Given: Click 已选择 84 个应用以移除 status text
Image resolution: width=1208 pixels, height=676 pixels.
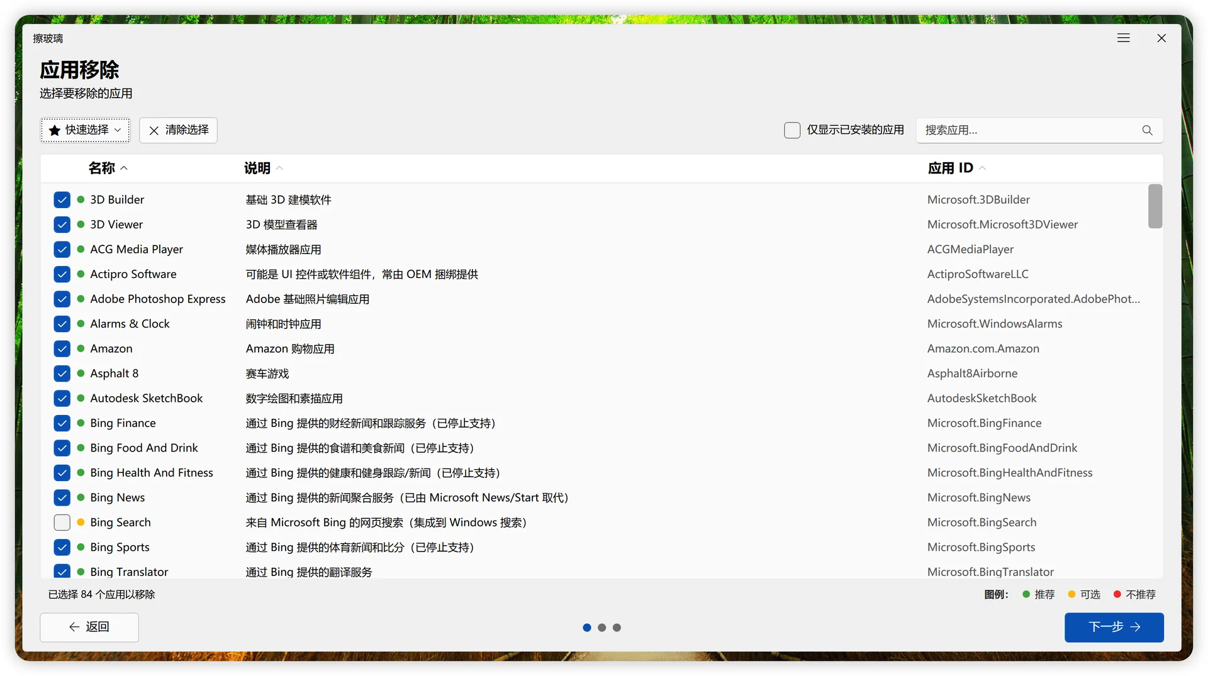Looking at the screenshot, I should pyautogui.click(x=101, y=594).
